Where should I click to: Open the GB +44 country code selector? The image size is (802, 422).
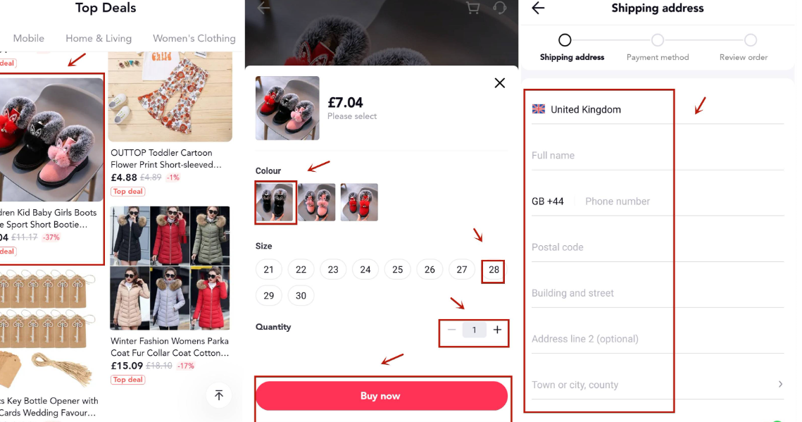[548, 201]
